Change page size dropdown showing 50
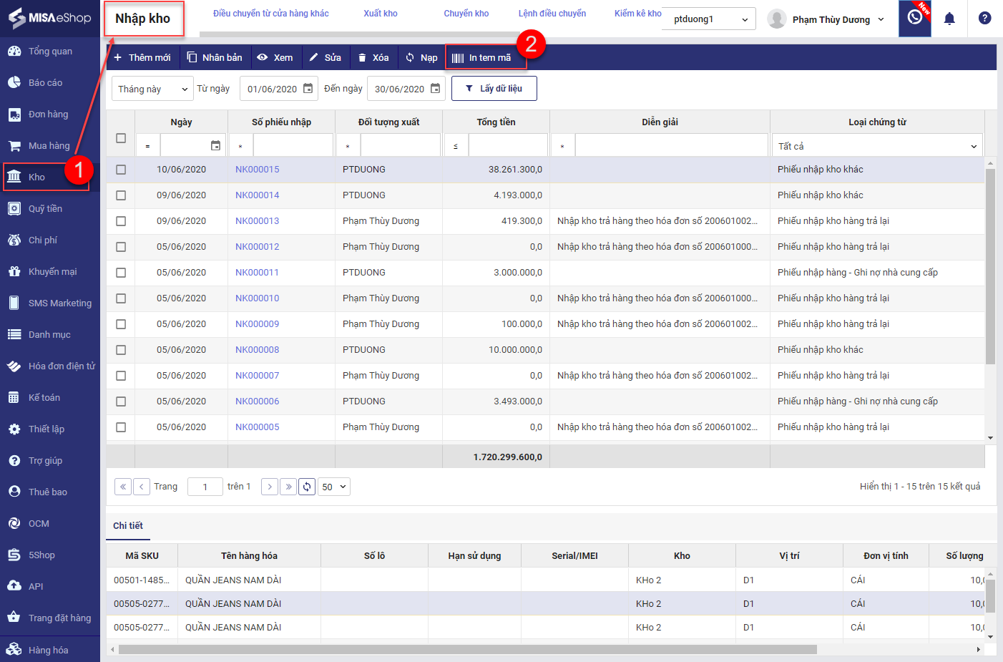This screenshot has height=662, width=1003. [333, 487]
